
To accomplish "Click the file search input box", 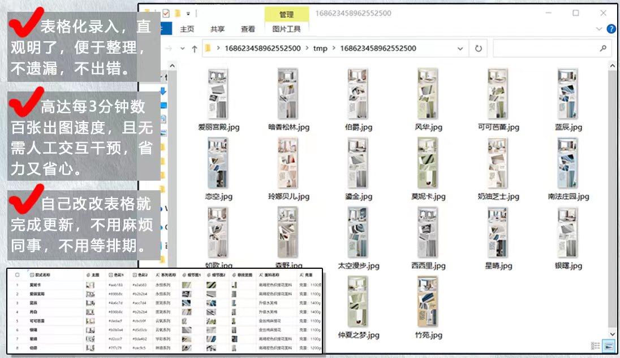I will [543, 49].
